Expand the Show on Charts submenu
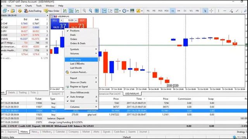Screen dimensions: 248x139 coord(81,82)
